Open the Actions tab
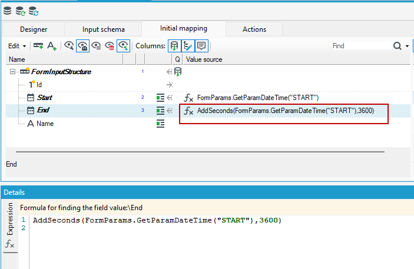The image size is (414, 269). click(x=254, y=29)
